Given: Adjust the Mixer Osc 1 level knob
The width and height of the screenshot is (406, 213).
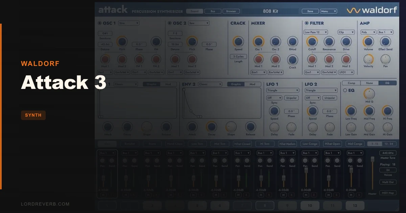Looking at the screenshot, I should click(258, 42).
